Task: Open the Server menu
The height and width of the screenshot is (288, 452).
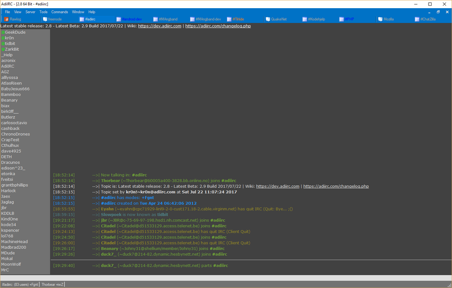Action: pos(30,12)
